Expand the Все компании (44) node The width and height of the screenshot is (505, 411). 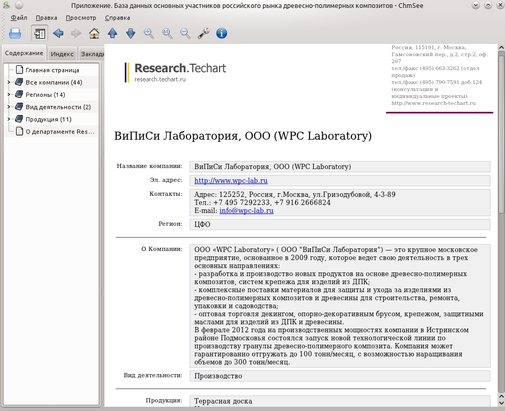pos(9,82)
